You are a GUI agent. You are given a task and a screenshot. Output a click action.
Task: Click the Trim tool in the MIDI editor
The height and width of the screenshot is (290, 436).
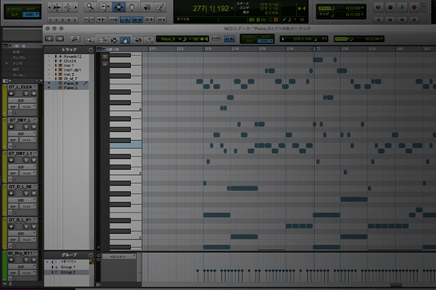tap(103, 40)
